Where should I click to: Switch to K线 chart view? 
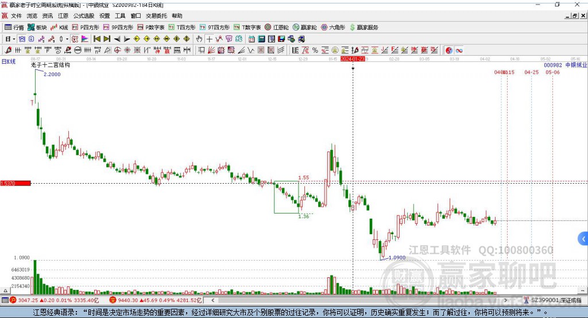click(59, 28)
